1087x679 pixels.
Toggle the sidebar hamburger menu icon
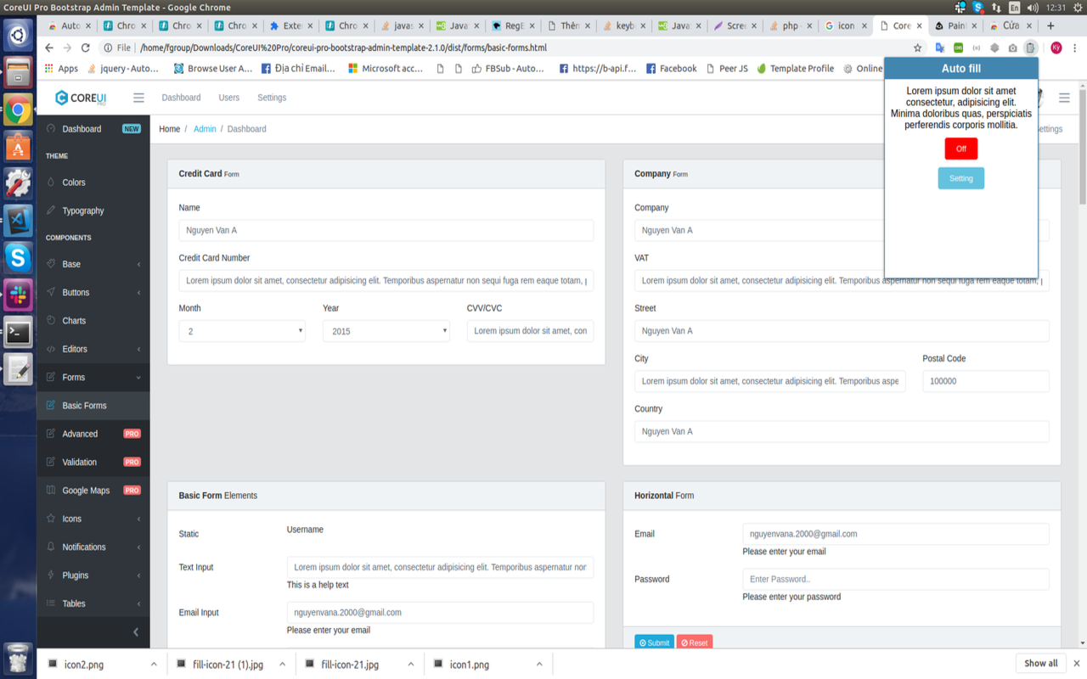(138, 98)
